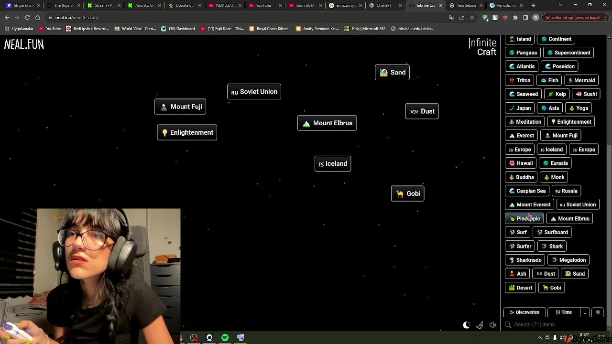Toggle the Discoveries filter
The height and width of the screenshot is (344, 612).
(x=524, y=312)
